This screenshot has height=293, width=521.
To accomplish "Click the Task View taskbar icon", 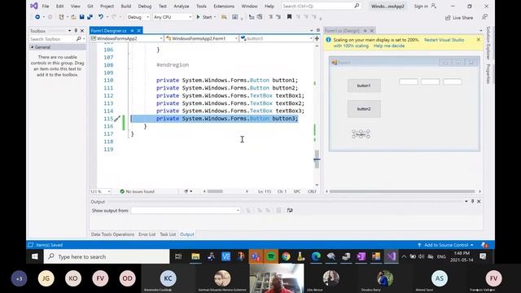I will click(x=178, y=256).
